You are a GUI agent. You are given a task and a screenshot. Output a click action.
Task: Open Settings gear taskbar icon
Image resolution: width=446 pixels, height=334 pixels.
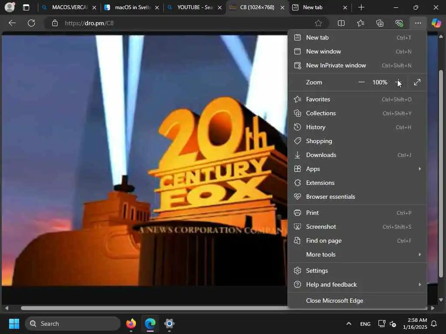click(169, 324)
